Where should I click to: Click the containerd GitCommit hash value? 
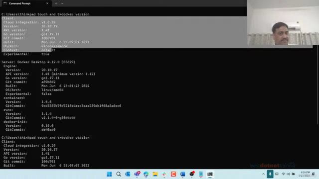(81, 106)
